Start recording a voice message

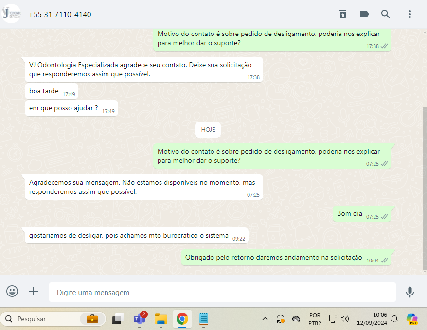[410, 292]
